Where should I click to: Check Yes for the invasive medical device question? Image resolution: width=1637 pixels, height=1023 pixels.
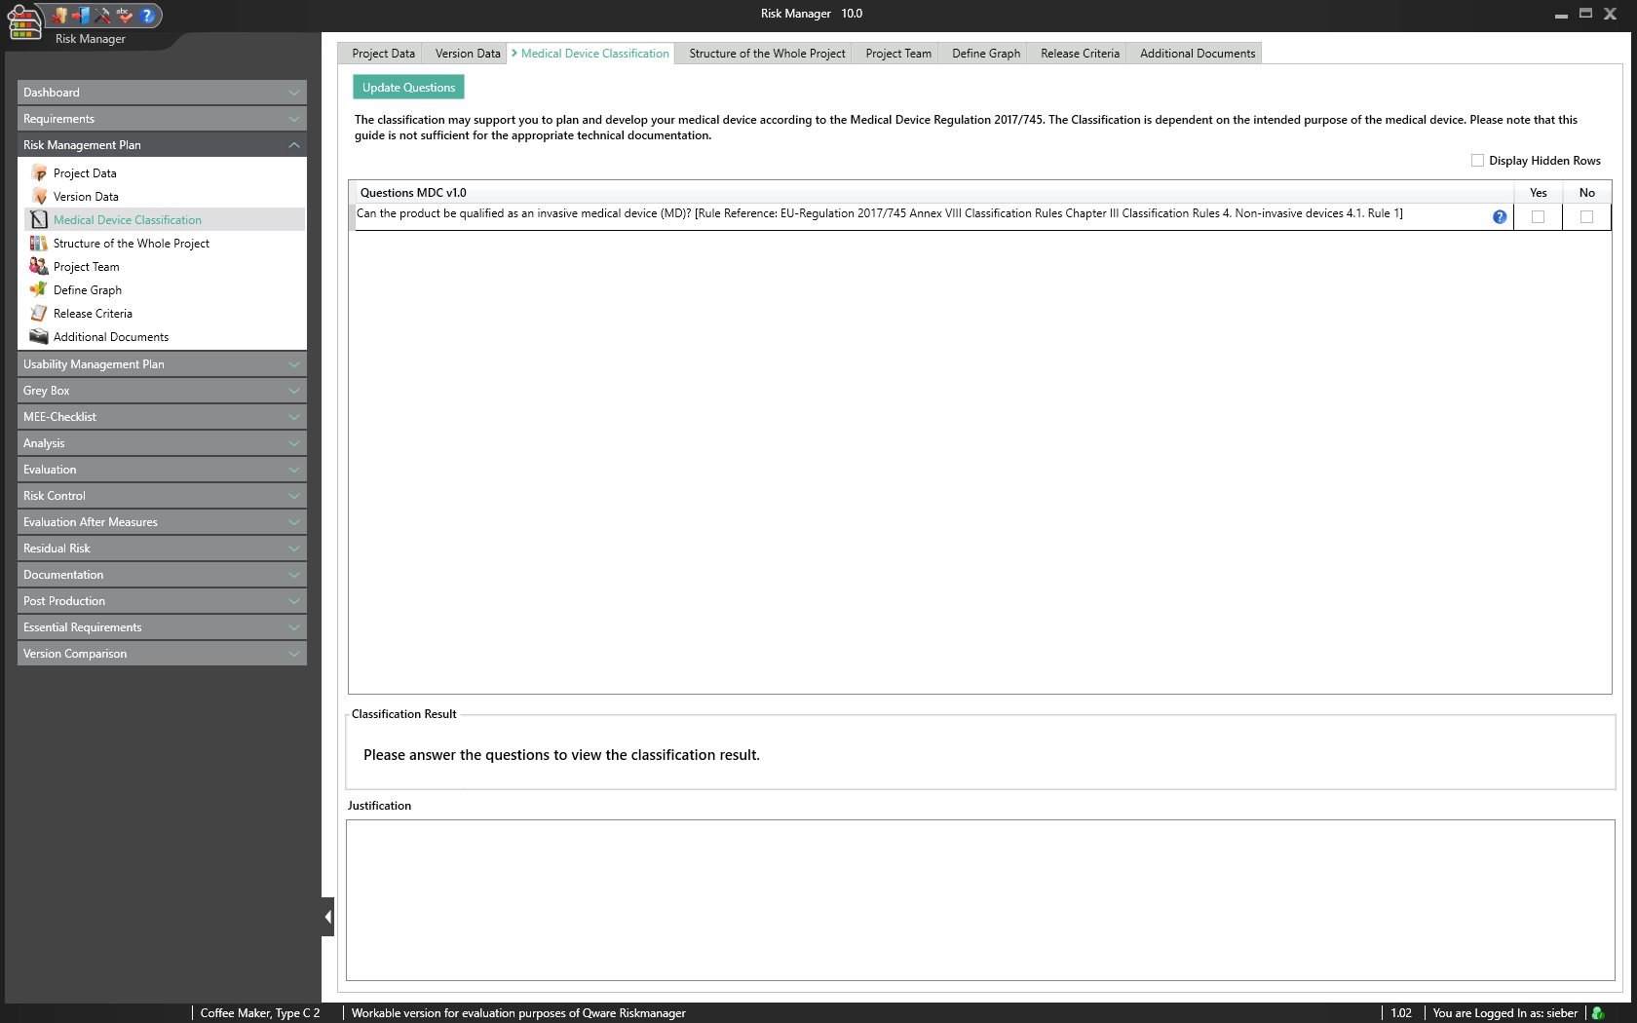1538,217
